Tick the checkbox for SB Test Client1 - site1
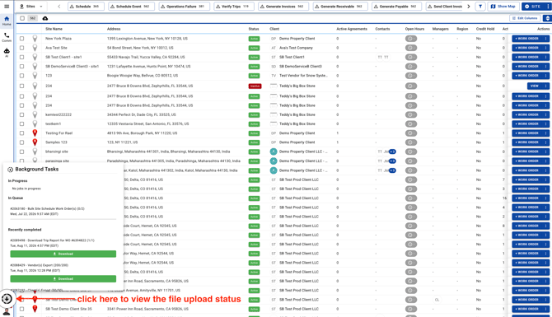 coord(21,57)
